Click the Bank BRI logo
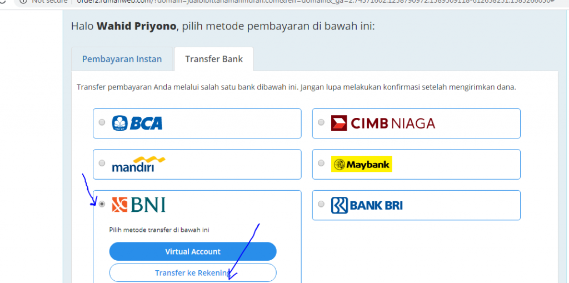Image resolution: width=569 pixels, height=283 pixels. [x=367, y=205]
